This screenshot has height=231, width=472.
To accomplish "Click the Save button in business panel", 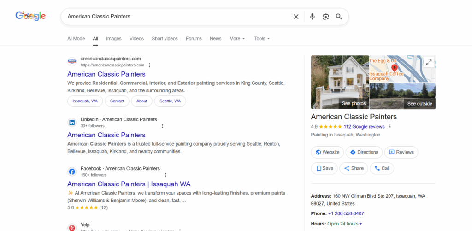I will [x=324, y=168].
